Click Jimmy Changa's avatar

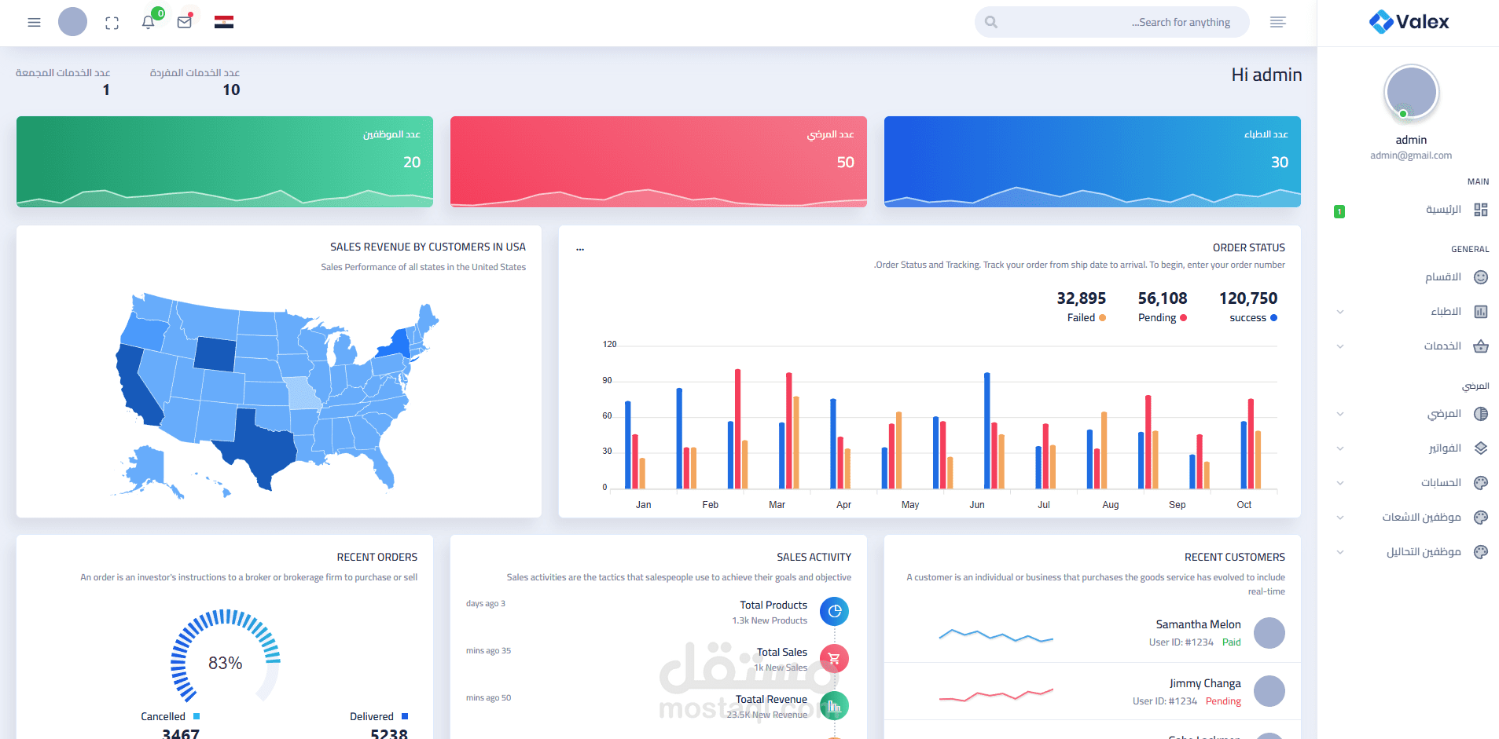[1269, 691]
